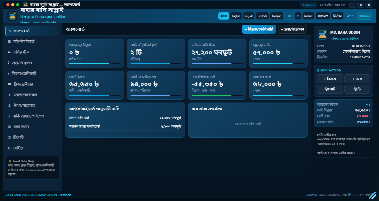
Task: Click Quick Action + ক্রয় button
Action: click(x=357, y=79)
